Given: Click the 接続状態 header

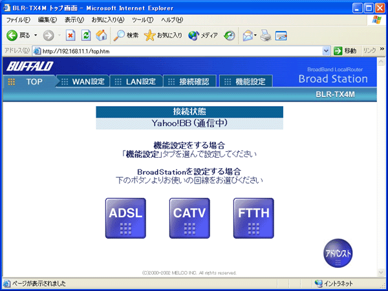Looking at the screenshot, I should point(189,112).
